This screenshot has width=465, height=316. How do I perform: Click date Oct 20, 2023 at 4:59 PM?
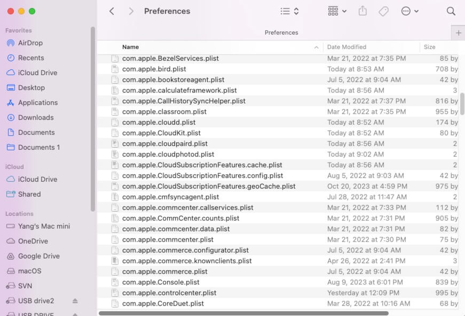[367, 187]
